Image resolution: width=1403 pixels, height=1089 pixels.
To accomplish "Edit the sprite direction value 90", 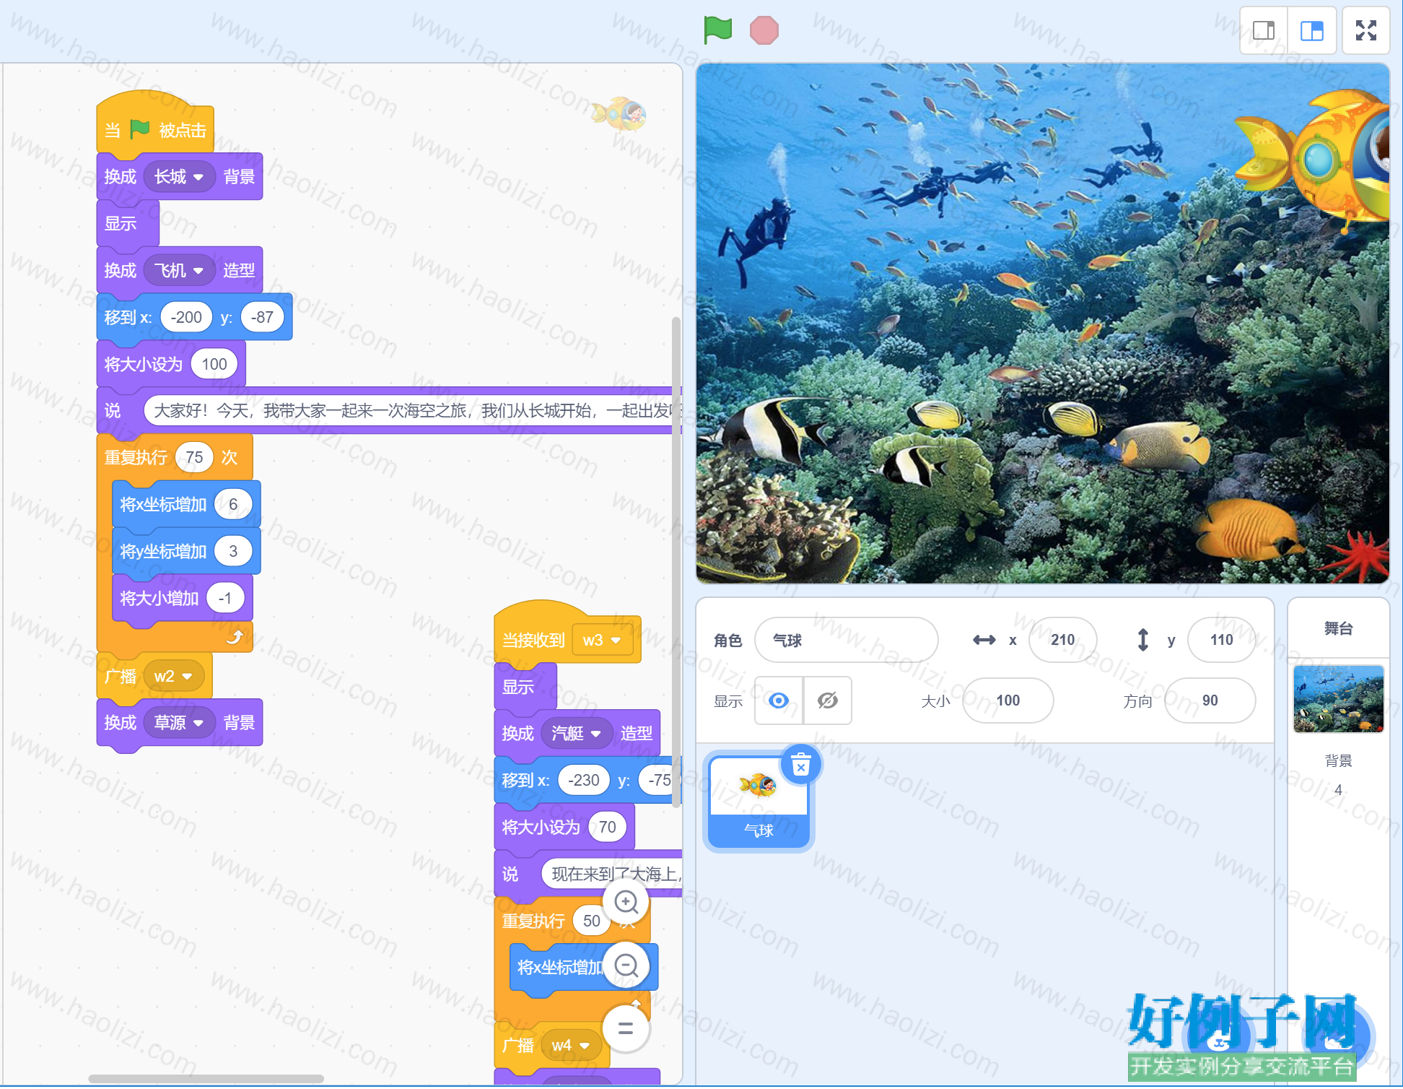I will [x=1210, y=700].
